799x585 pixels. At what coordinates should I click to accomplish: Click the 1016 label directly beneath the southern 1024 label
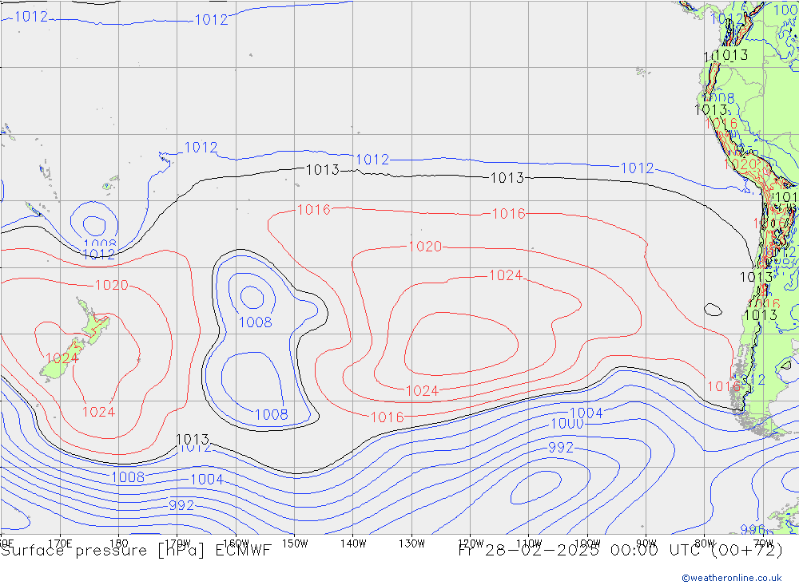388,417
